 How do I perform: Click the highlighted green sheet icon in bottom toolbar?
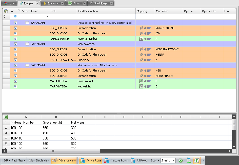coord(197,160)
